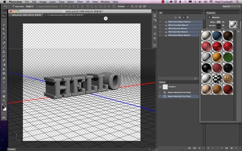Open the Window menu

[x=105, y=2]
